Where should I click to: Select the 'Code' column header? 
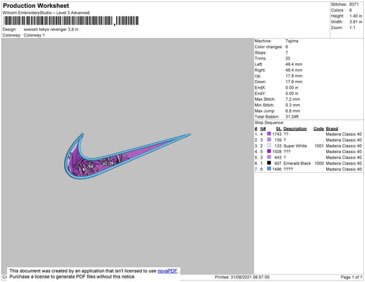pyautogui.click(x=319, y=129)
